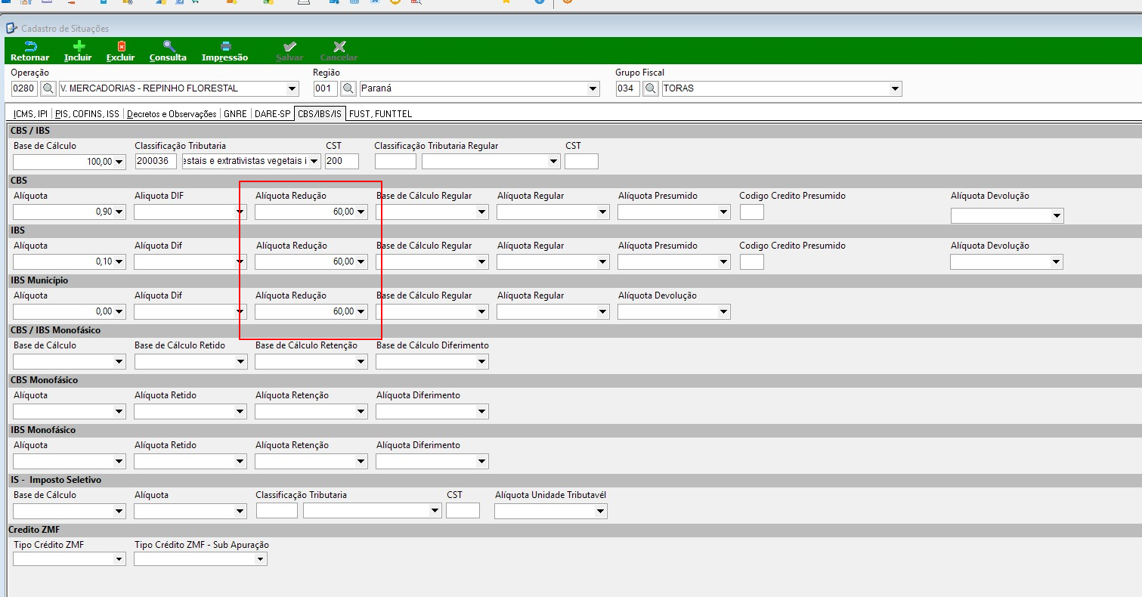Switch to the PIS, COFINS, ISS tab
The image size is (1142, 597).
(88, 114)
